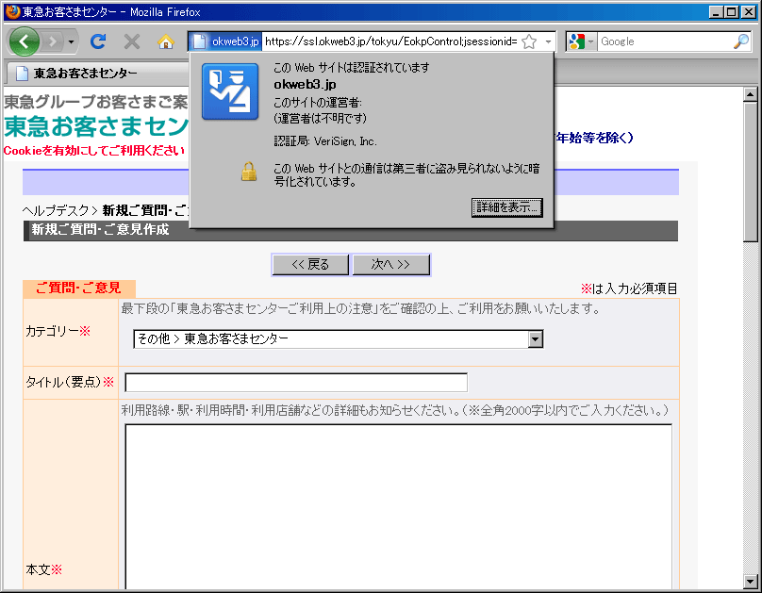Bookmark this page with the star
Image resolution: width=762 pixels, height=593 pixels.
tap(529, 42)
